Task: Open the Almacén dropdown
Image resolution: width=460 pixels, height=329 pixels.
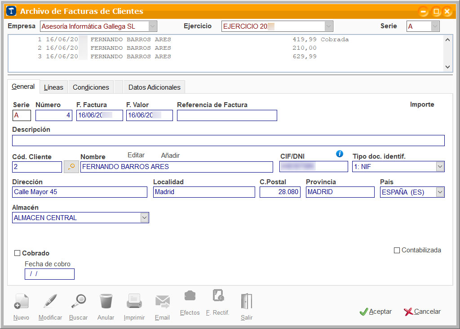Action: (144, 218)
